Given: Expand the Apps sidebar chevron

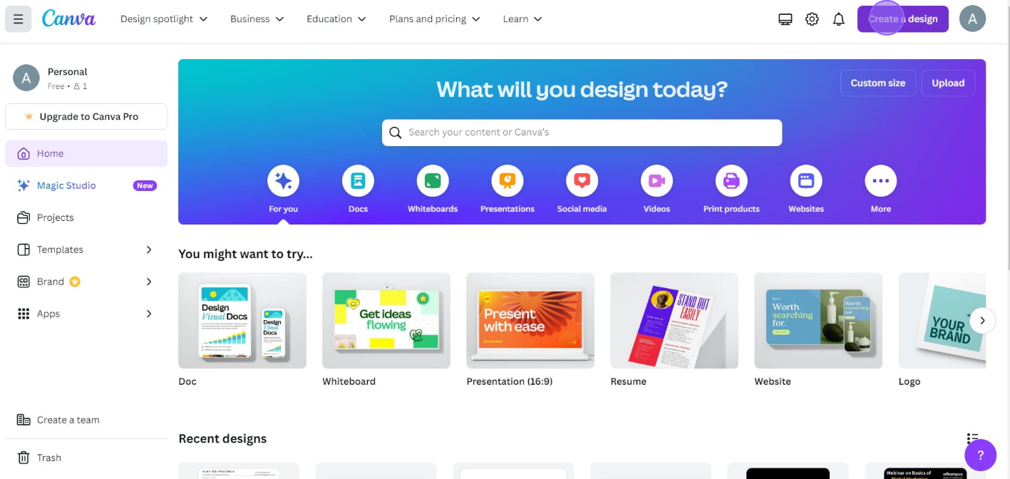Looking at the screenshot, I should coord(149,314).
